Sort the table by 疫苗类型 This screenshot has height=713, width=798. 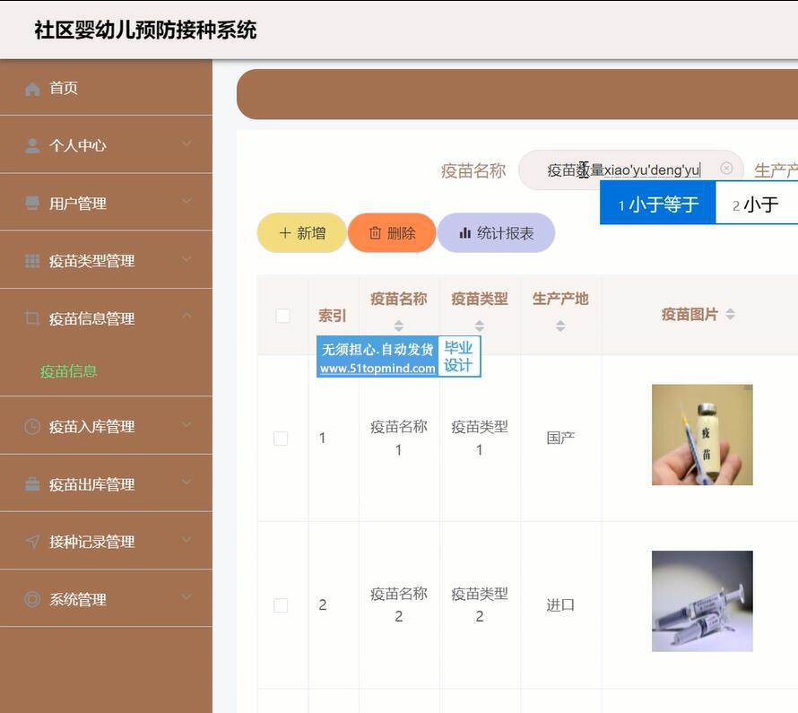tap(480, 326)
